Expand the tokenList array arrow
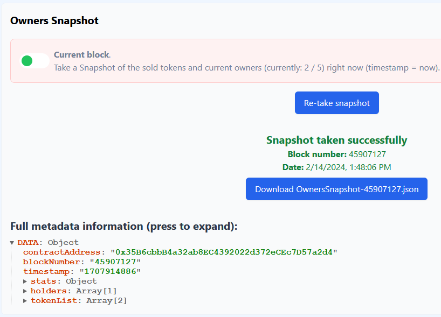Image resolution: width=441 pixels, height=317 pixels. click(x=25, y=301)
